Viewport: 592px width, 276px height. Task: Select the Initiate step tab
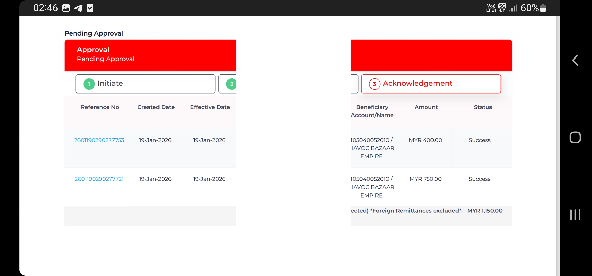pyautogui.click(x=145, y=84)
